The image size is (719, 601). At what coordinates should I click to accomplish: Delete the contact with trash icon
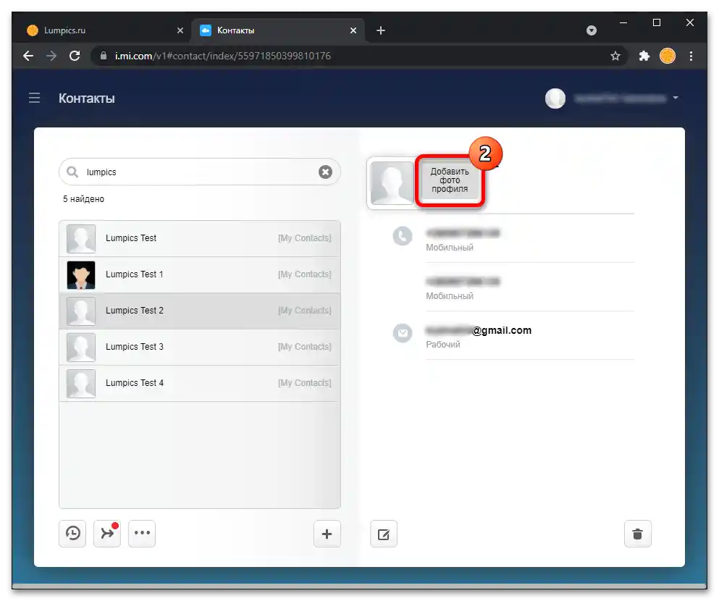tap(637, 534)
